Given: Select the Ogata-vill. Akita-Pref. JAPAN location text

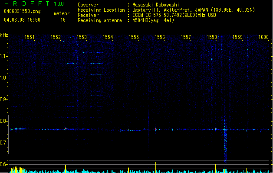Looking at the screenshot, I should tap(194, 10).
